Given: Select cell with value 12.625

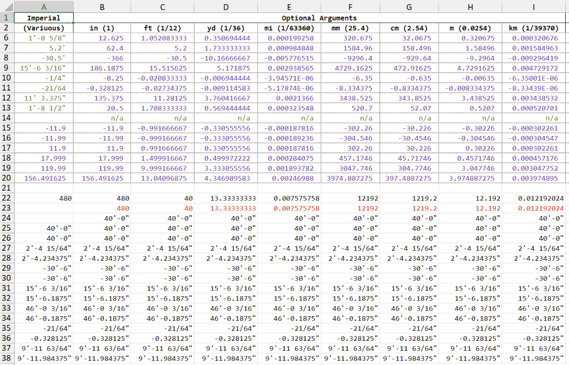Looking at the screenshot, I should tap(102, 38).
